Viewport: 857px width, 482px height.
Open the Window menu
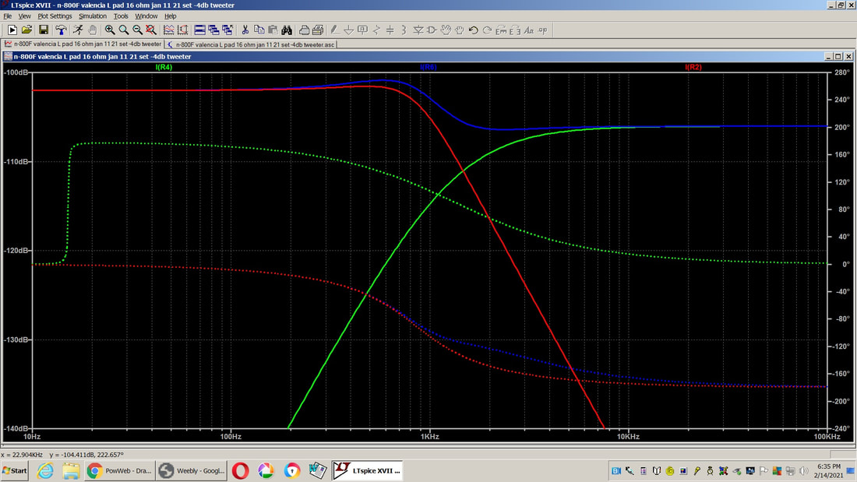(x=146, y=16)
